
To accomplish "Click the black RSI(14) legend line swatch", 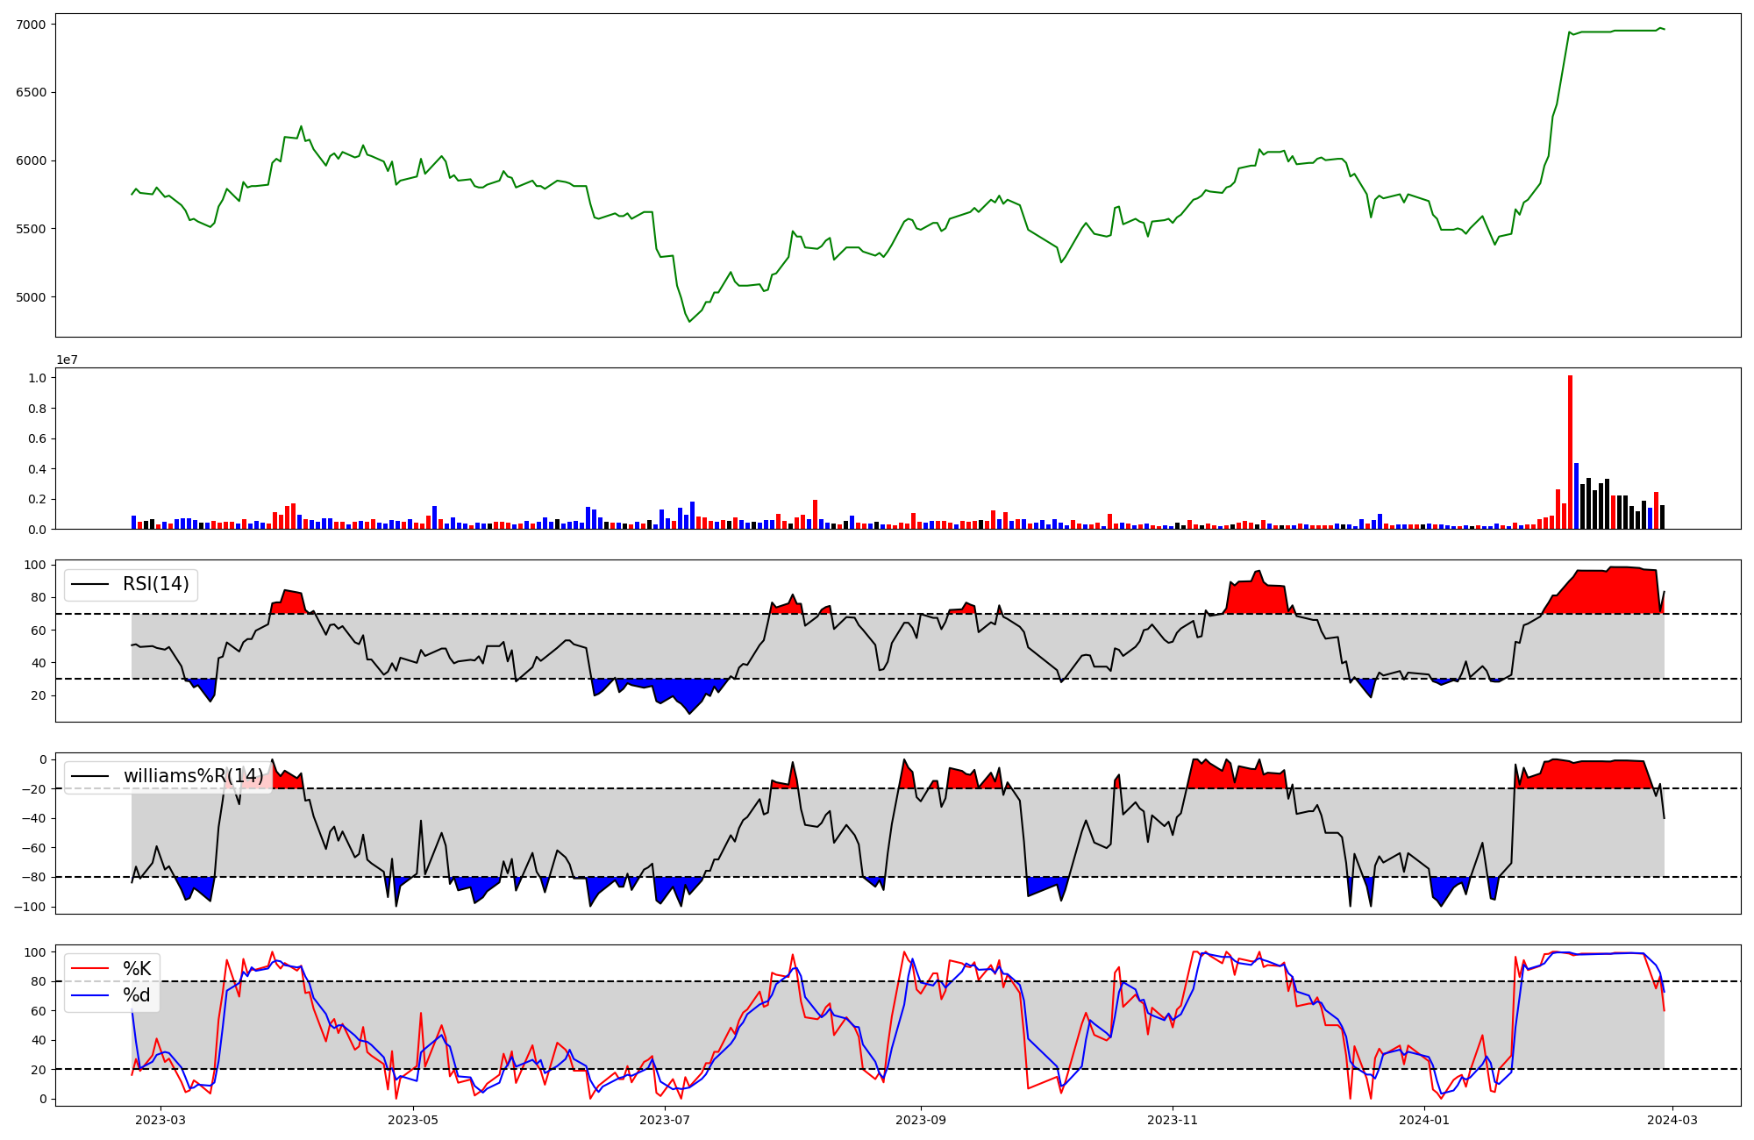I will click(89, 584).
